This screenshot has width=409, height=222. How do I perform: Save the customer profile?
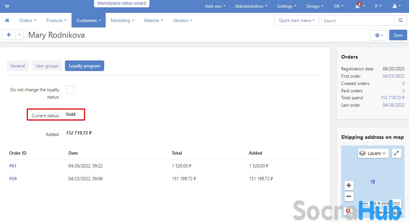(398, 35)
